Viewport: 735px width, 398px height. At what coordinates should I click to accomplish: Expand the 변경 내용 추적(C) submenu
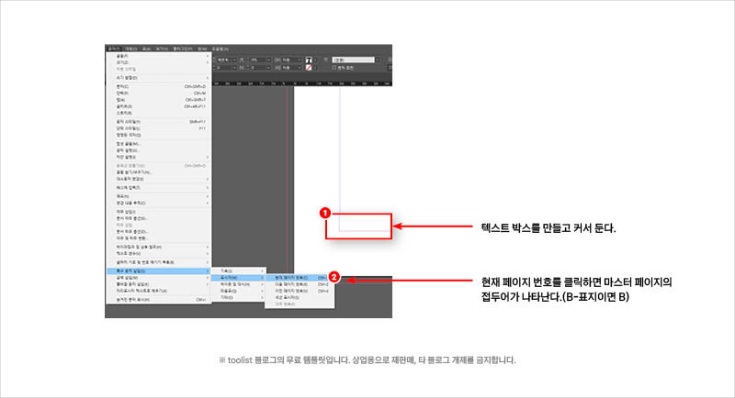click(158, 203)
